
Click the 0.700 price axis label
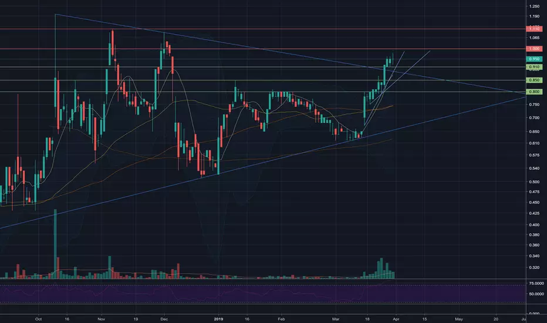tap(534, 118)
